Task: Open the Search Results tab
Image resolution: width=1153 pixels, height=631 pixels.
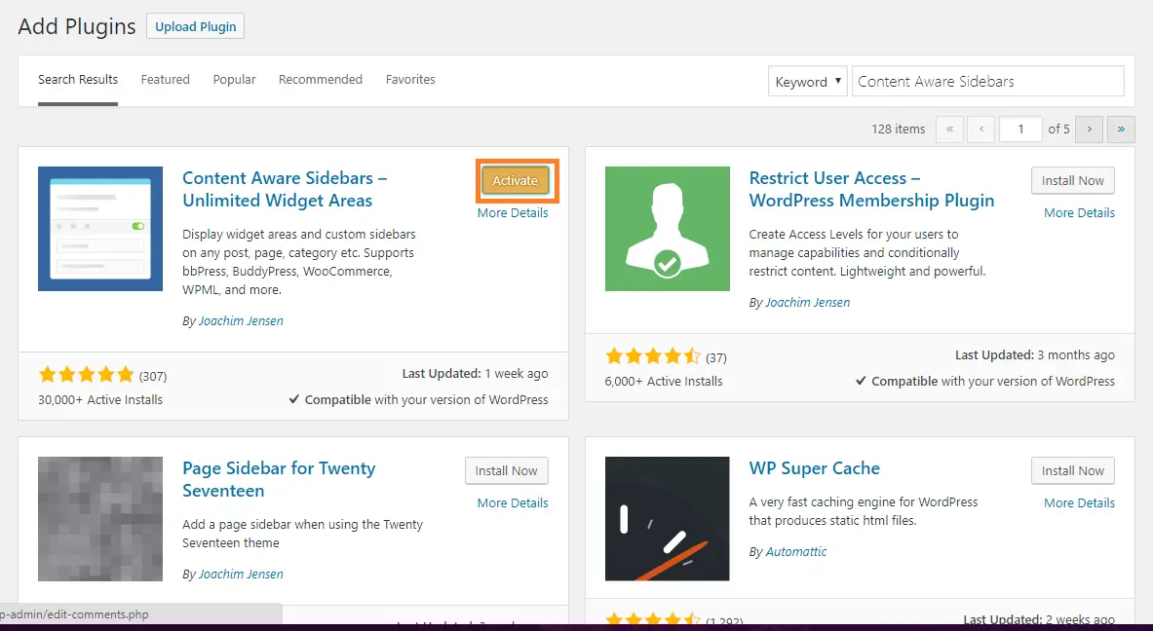Action: [78, 79]
